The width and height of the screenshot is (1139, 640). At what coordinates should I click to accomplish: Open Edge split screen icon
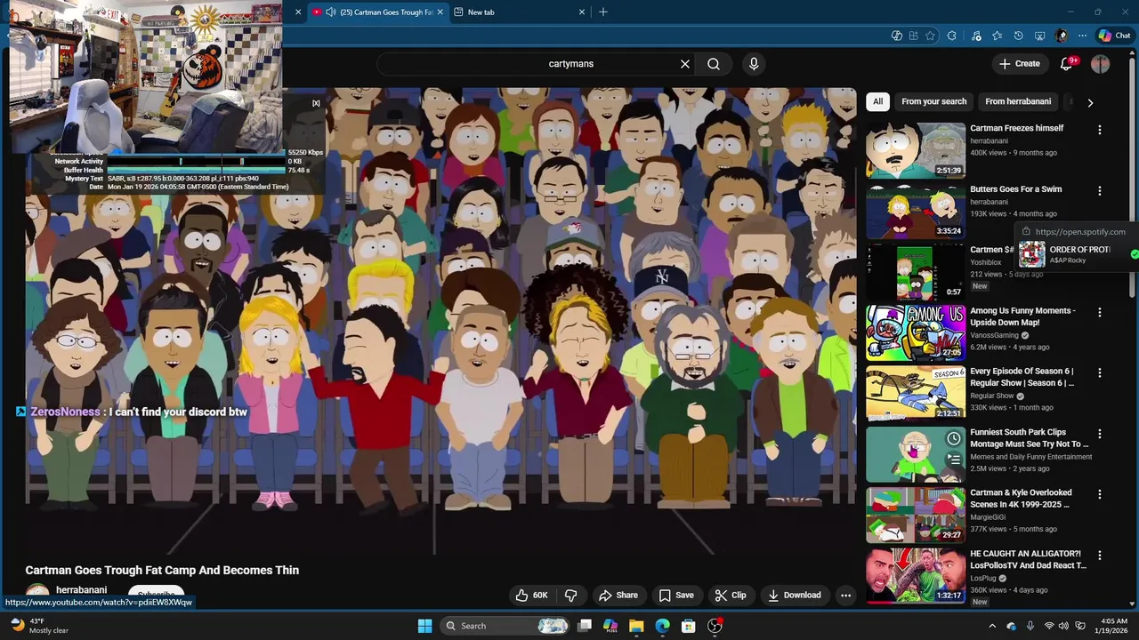[x=913, y=36]
